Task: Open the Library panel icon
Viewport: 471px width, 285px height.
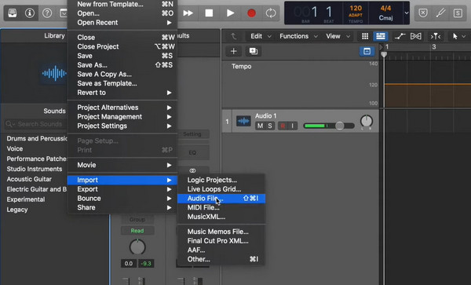Action: point(13,13)
